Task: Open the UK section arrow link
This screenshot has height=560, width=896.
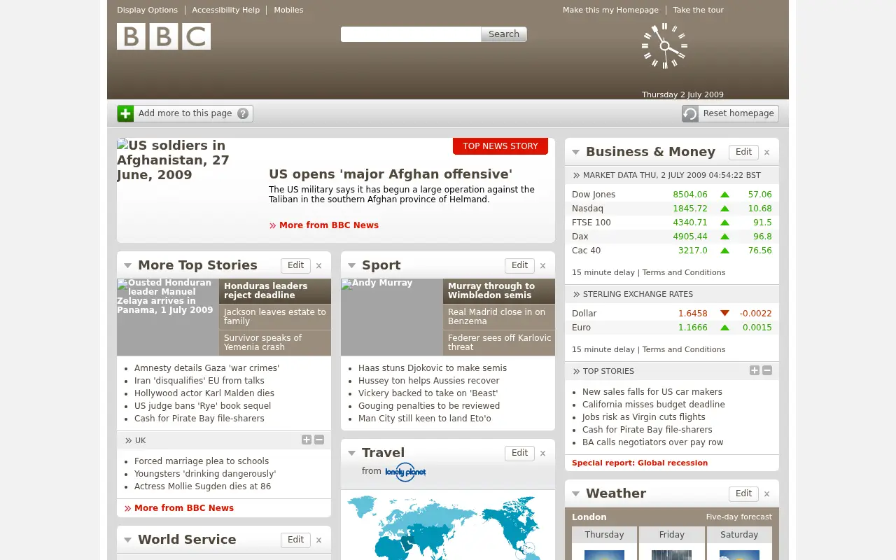Action: pyautogui.click(x=135, y=440)
